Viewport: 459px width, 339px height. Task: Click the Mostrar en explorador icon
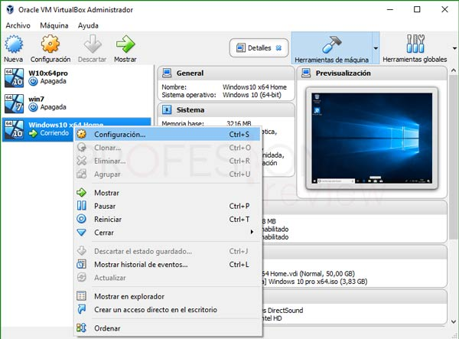[x=81, y=296]
